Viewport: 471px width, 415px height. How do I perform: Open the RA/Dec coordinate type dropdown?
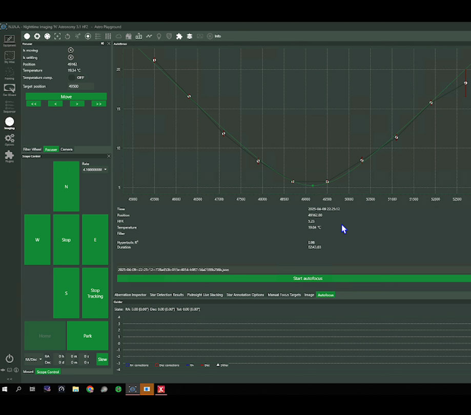pyautogui.click(x=34, y=359)
